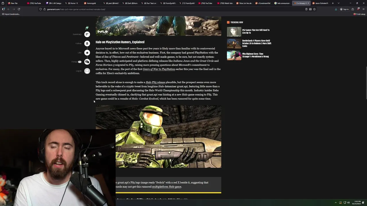Switch to the Asmongold tab

91,3
